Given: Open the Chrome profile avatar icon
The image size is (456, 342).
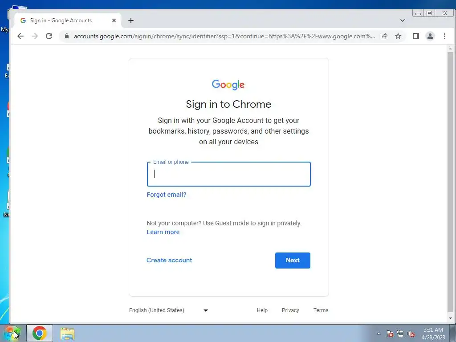Looking at the screenshot, I should (x=430, y=36).
